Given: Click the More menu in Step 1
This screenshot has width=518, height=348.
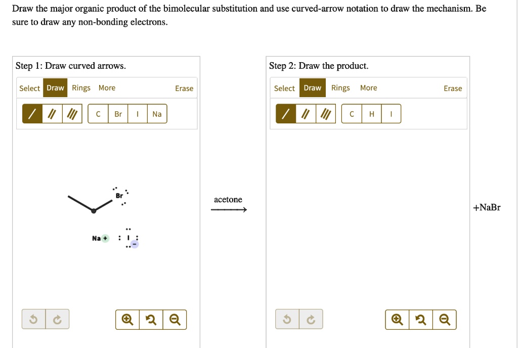Looking at the screenshot, I should point(107,88).
